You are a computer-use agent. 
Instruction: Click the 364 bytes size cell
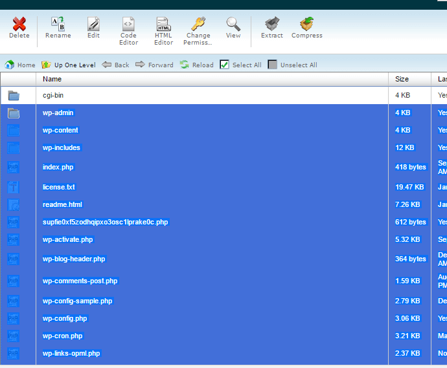tap(411, 259)
